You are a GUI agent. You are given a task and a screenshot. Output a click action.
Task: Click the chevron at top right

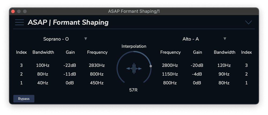tap(248, 22)
